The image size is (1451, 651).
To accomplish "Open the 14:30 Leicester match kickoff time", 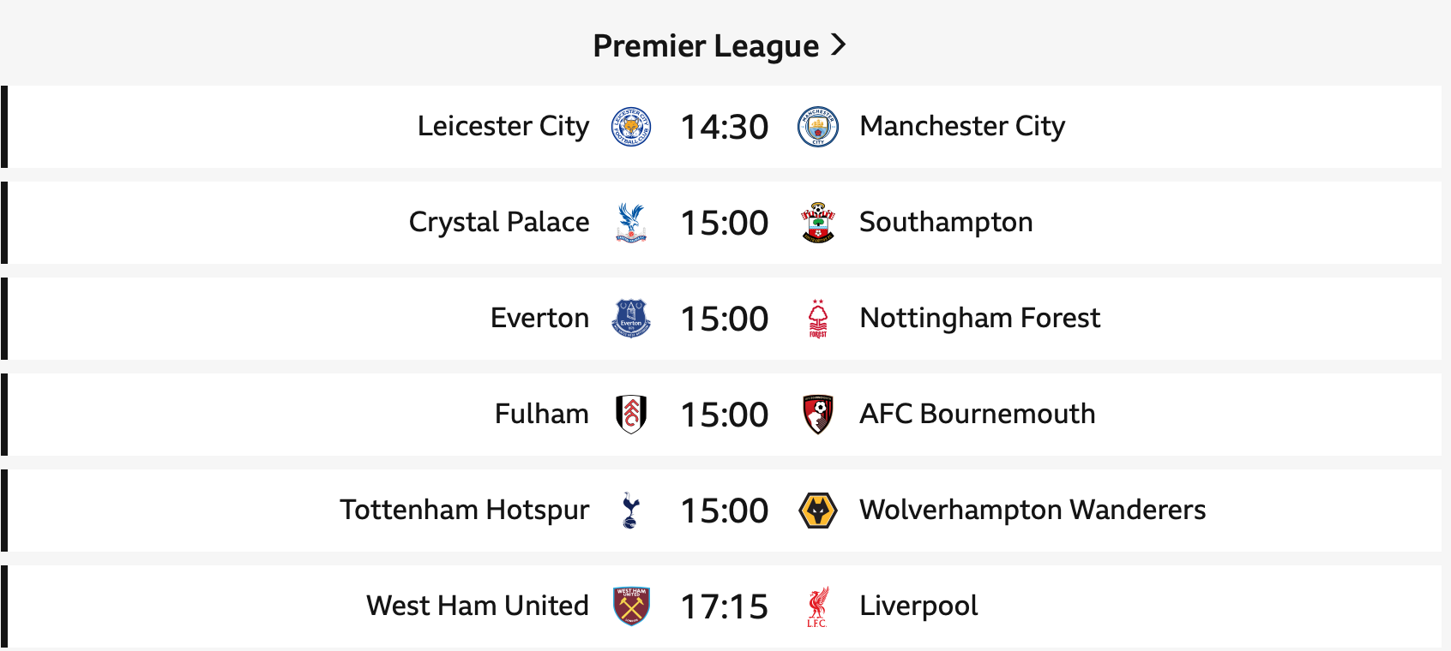I will (725, 127).
